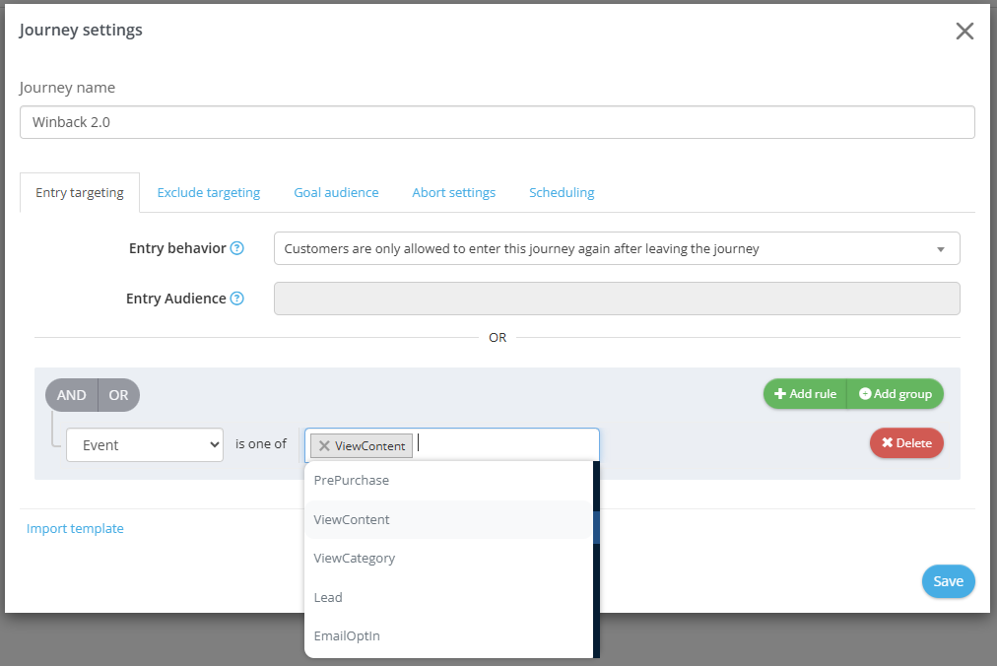The image size is (997, 666).
Task: Choose ViewCategory in the dropdown list
Action: [x=354, y=558]
